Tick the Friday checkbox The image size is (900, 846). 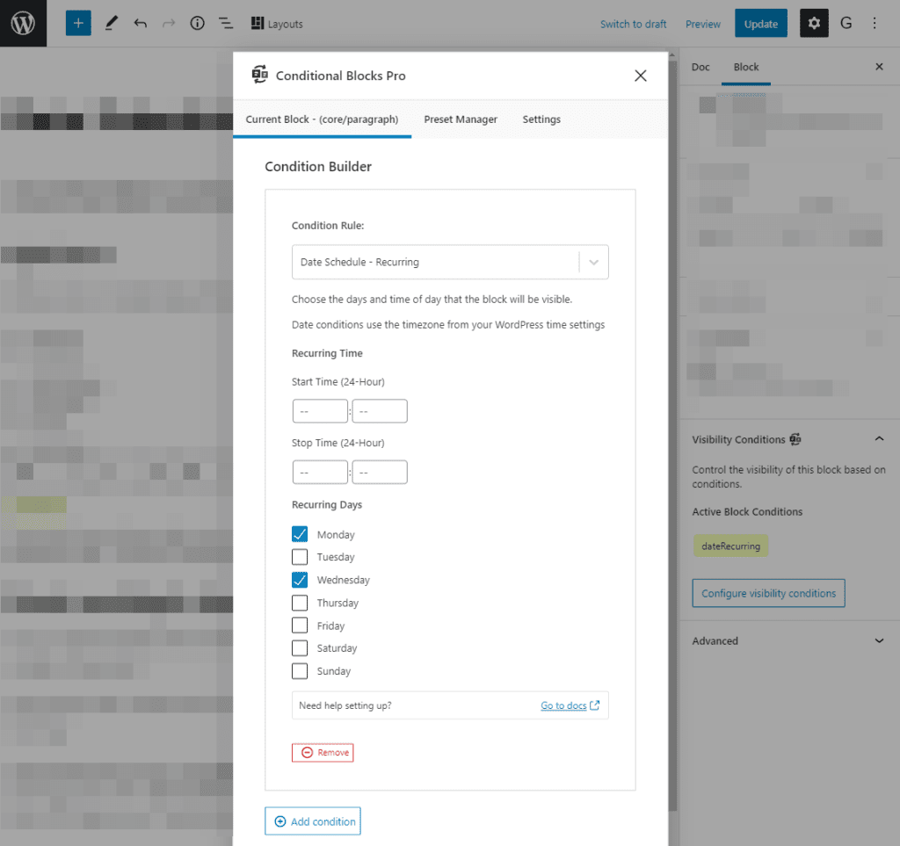click(x=300, y=625)
